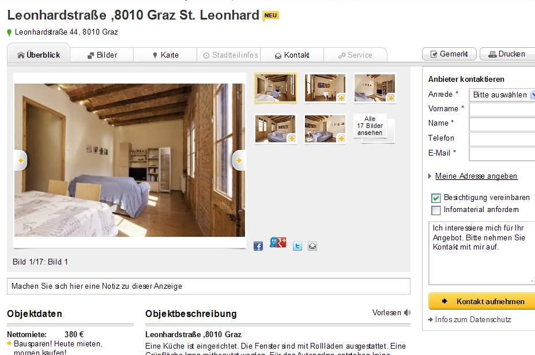Check Infomaterial anfordern checkbox

(x=436, y=210)
